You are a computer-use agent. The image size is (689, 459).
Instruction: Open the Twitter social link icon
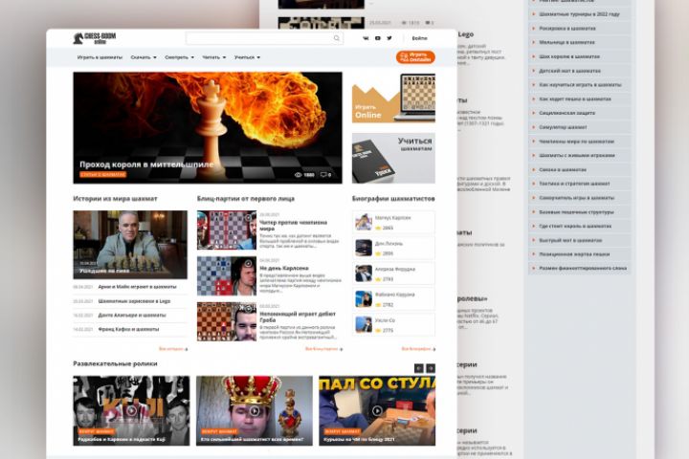[389, 38]
